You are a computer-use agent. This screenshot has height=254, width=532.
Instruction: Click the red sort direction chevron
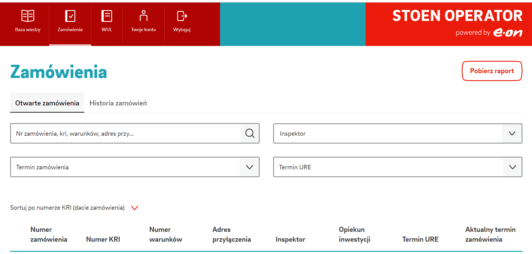(x=135, y=208)
